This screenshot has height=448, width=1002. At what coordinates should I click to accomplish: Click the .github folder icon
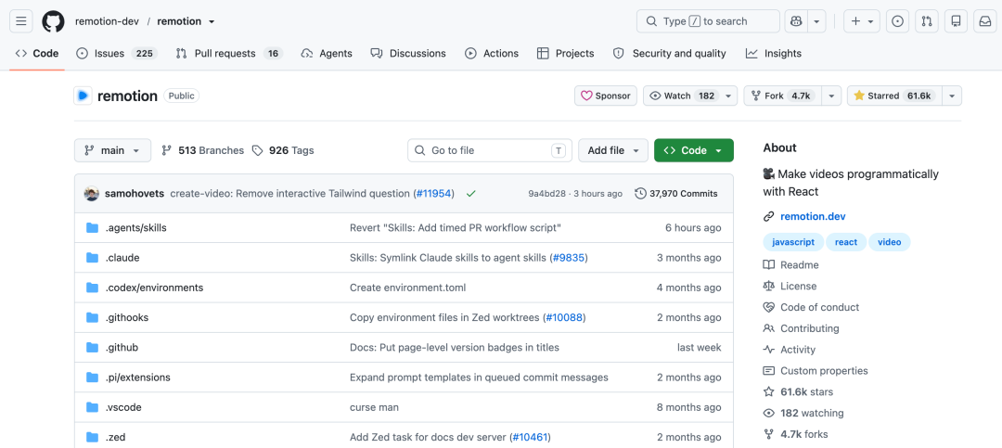[92, 347]
